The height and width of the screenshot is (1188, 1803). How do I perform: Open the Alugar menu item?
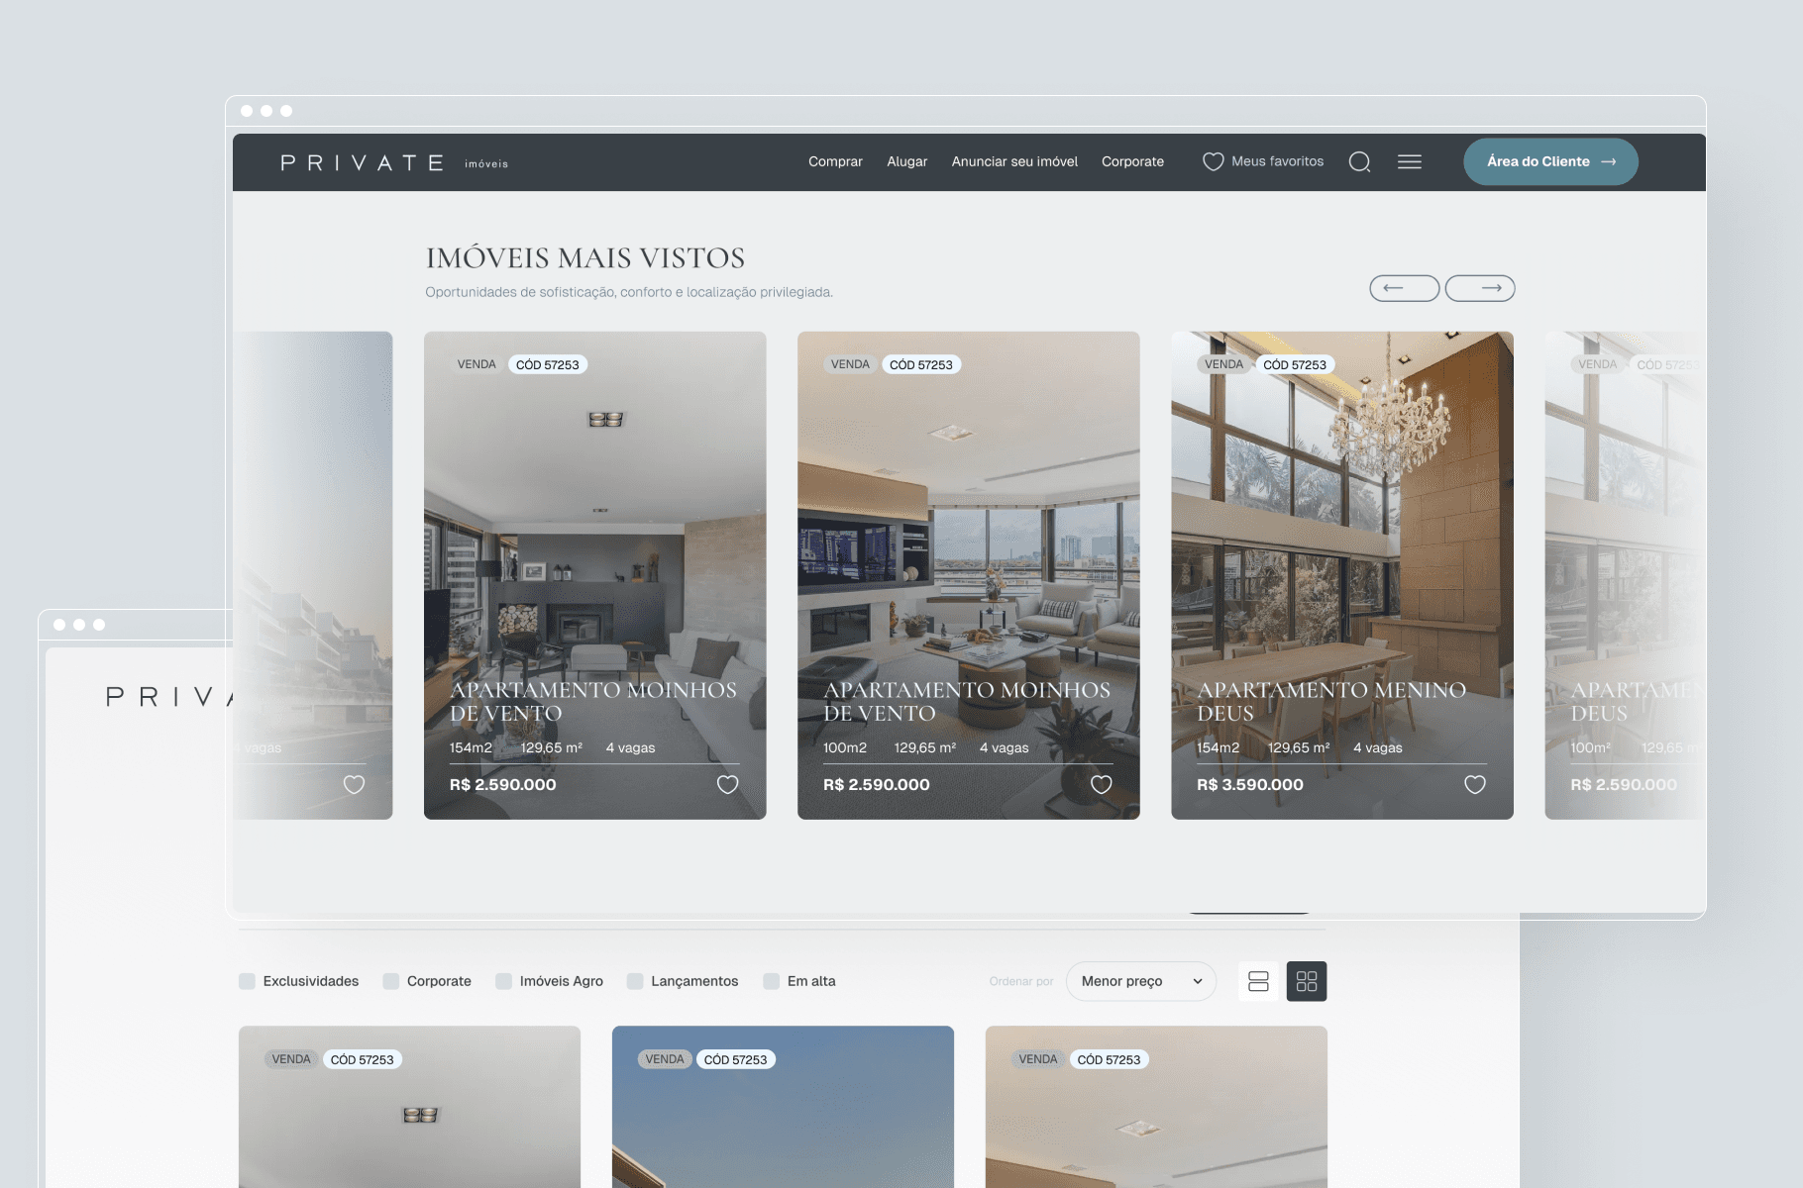[x=906, y=161]
